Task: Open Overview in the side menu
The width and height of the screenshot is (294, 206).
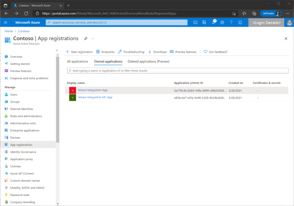Action: click(x=16, y=57)
